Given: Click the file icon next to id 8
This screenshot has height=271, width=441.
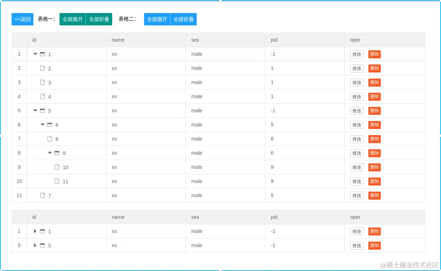Looking at the screenshot, I should pos(50,139).
